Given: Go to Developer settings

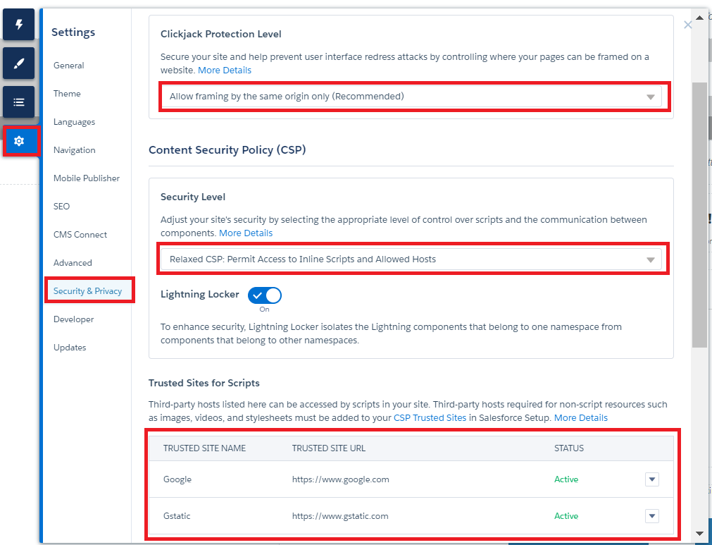Looking at the screenshot, I should (73, 319).
